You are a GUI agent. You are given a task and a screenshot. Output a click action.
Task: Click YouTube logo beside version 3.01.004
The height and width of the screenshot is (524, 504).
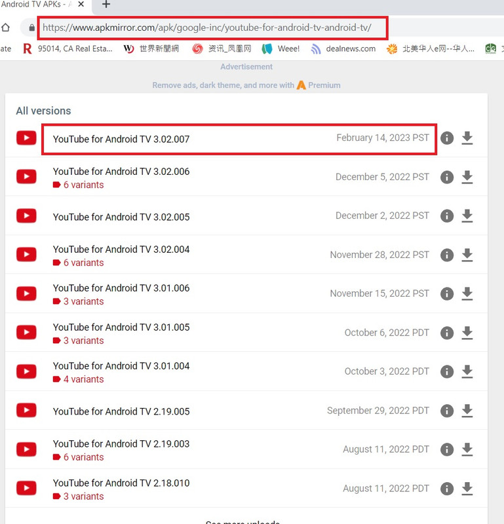(x=26, y=371)
